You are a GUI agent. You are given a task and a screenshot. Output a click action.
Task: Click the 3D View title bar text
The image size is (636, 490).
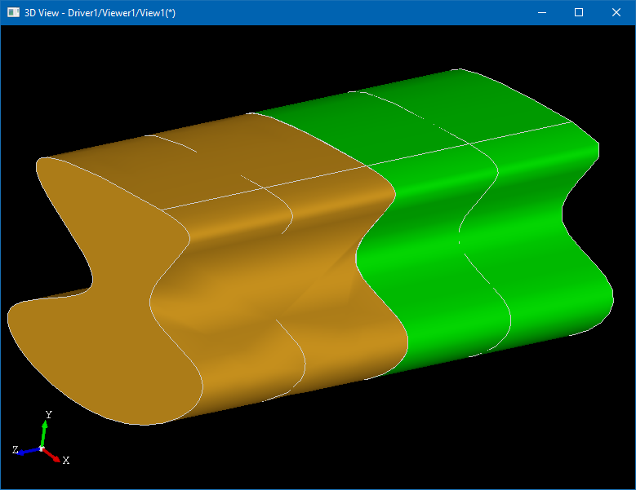(x=100, y=13)
